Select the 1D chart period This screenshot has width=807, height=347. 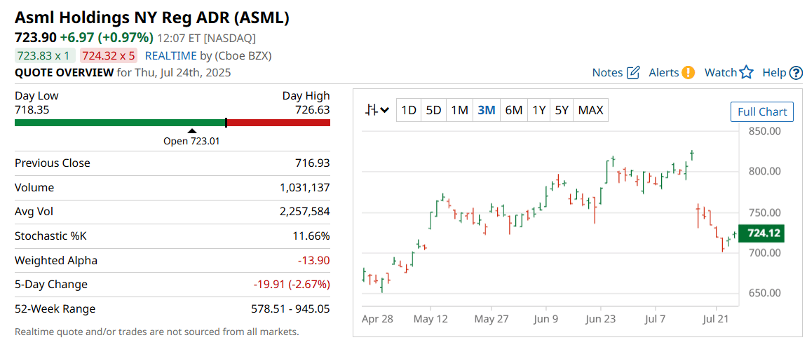click(x=409, y=110)
